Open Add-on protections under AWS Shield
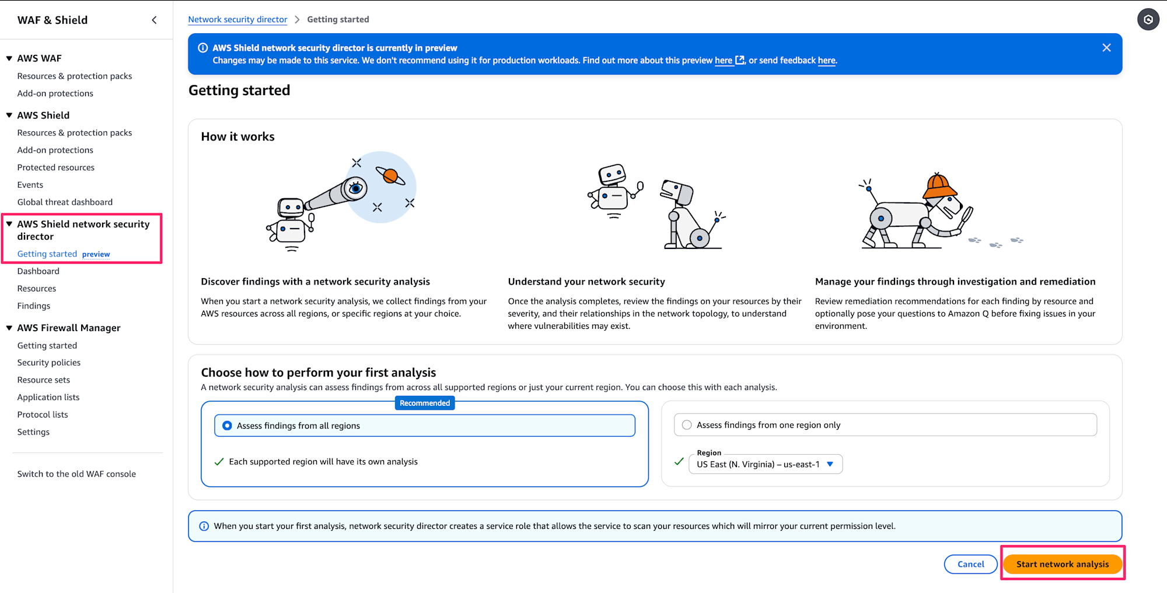This screenshot has width=1167, height=593. click(x=55, y=150)
